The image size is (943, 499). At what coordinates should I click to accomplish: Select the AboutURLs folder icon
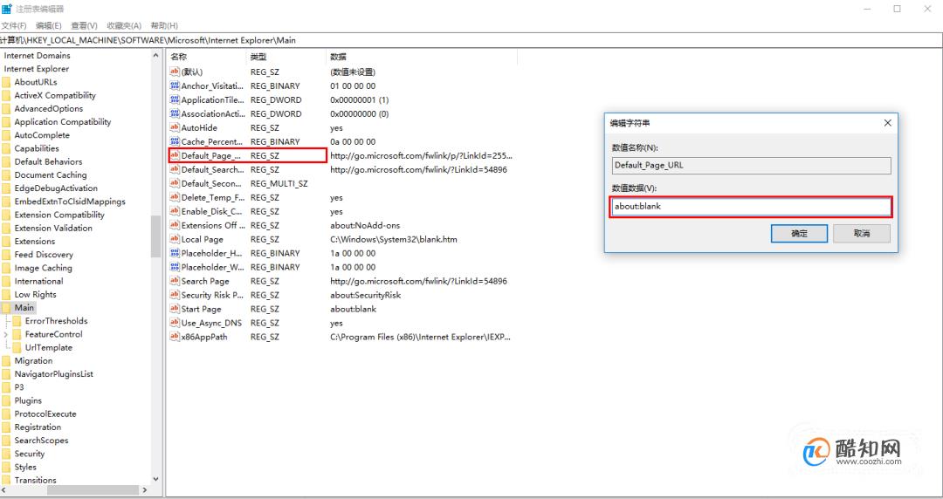7,82
